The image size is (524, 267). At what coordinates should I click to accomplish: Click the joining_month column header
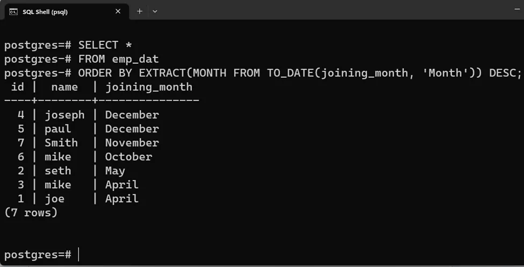149,87
